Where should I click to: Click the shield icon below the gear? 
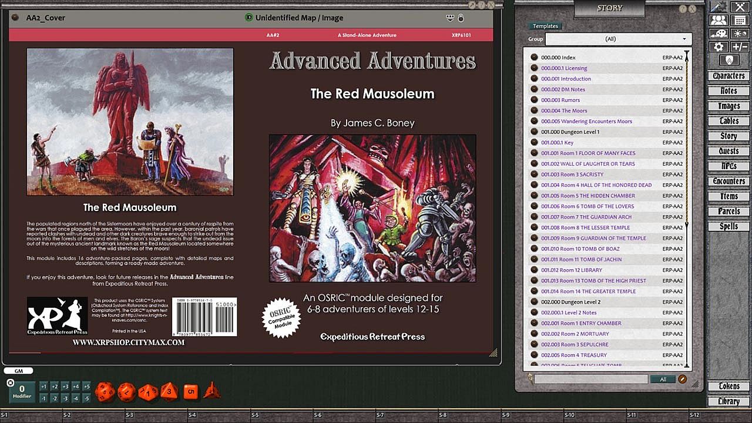coord(729,60)
